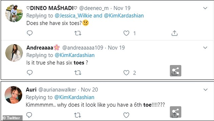
Task: View DINEO MAŠHADI's profile picture
Action: [14, 13]
